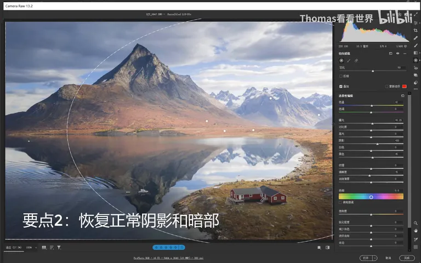
Task: Choose the create new radial adjustment mode icon
Action: [x=342, y=61]
